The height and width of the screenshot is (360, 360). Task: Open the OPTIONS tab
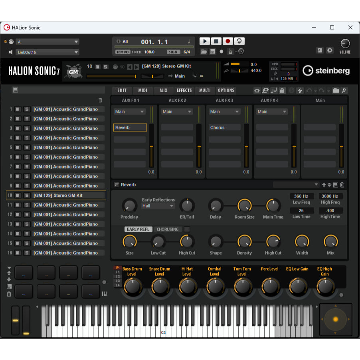coord(226,90)
